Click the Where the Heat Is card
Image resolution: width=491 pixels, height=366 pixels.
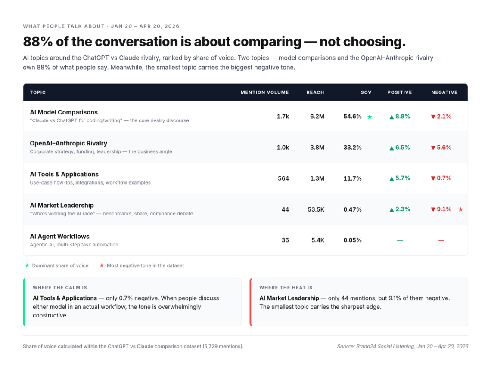(359, 302)
